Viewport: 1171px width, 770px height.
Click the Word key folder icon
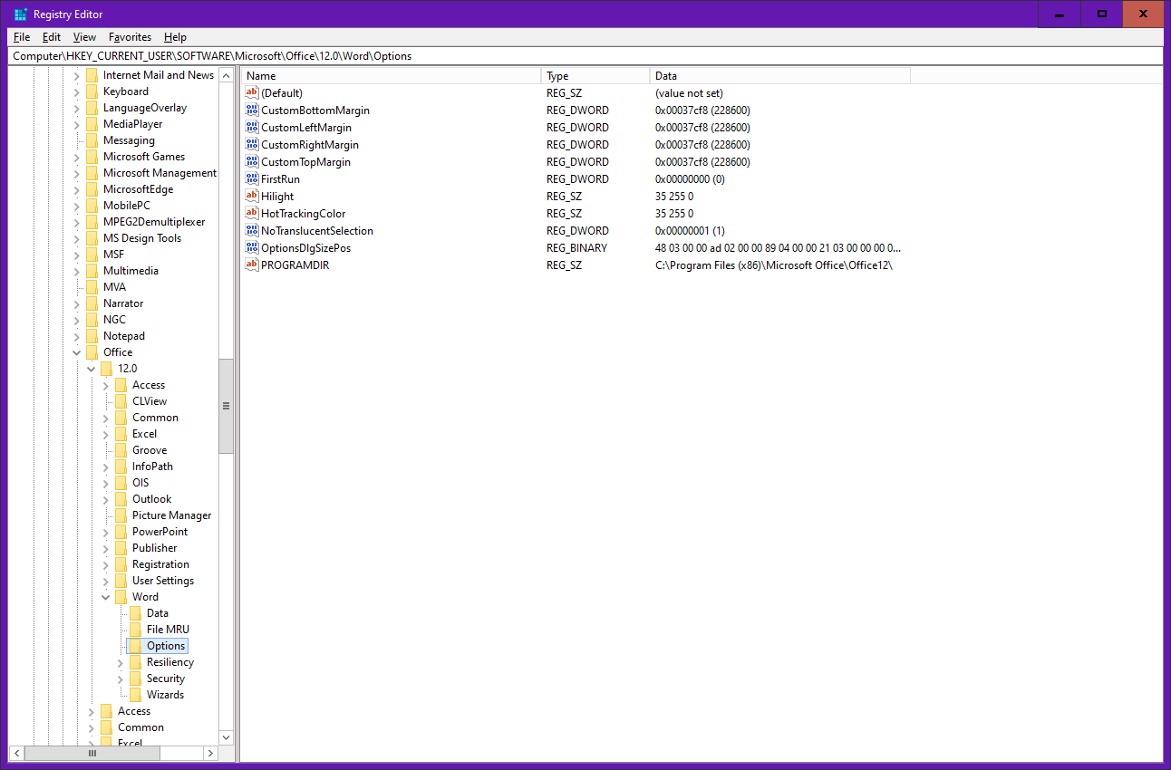[121, 597]
